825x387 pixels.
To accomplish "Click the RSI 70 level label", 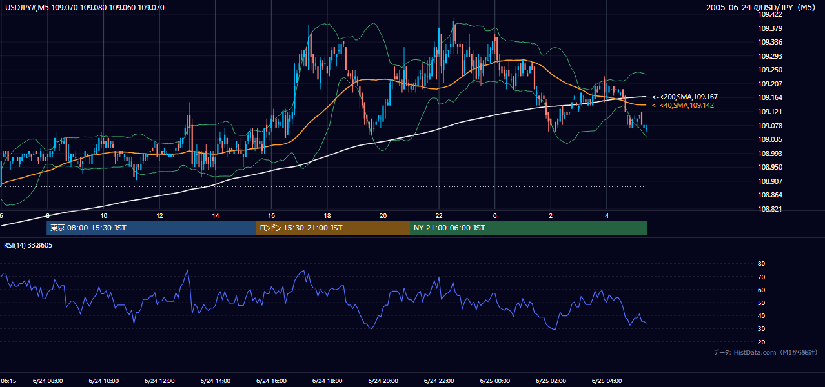I will pyautogui.click(x=762, y=277).
